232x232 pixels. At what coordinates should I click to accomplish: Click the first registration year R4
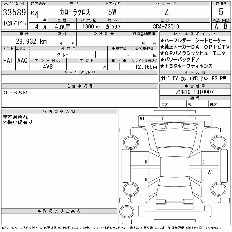[x=35, y=14]
